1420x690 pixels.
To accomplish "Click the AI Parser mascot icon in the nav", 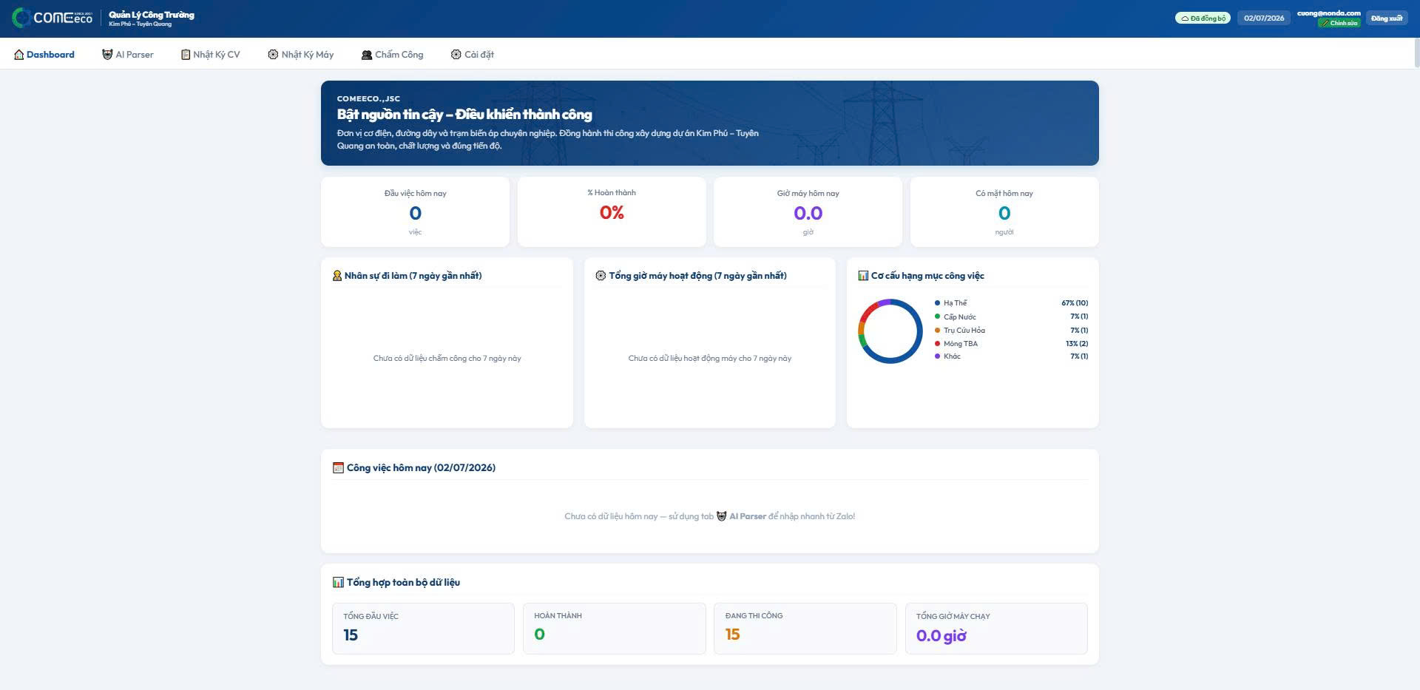I will (107, 55).
